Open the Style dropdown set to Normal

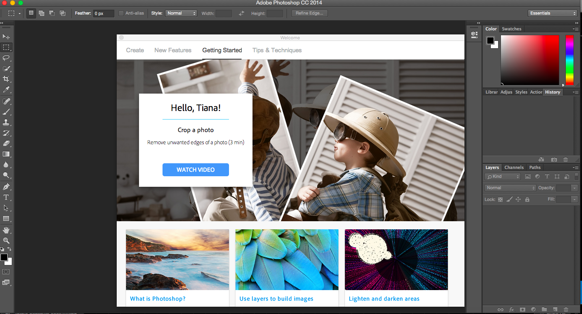[x=181, y=13]
